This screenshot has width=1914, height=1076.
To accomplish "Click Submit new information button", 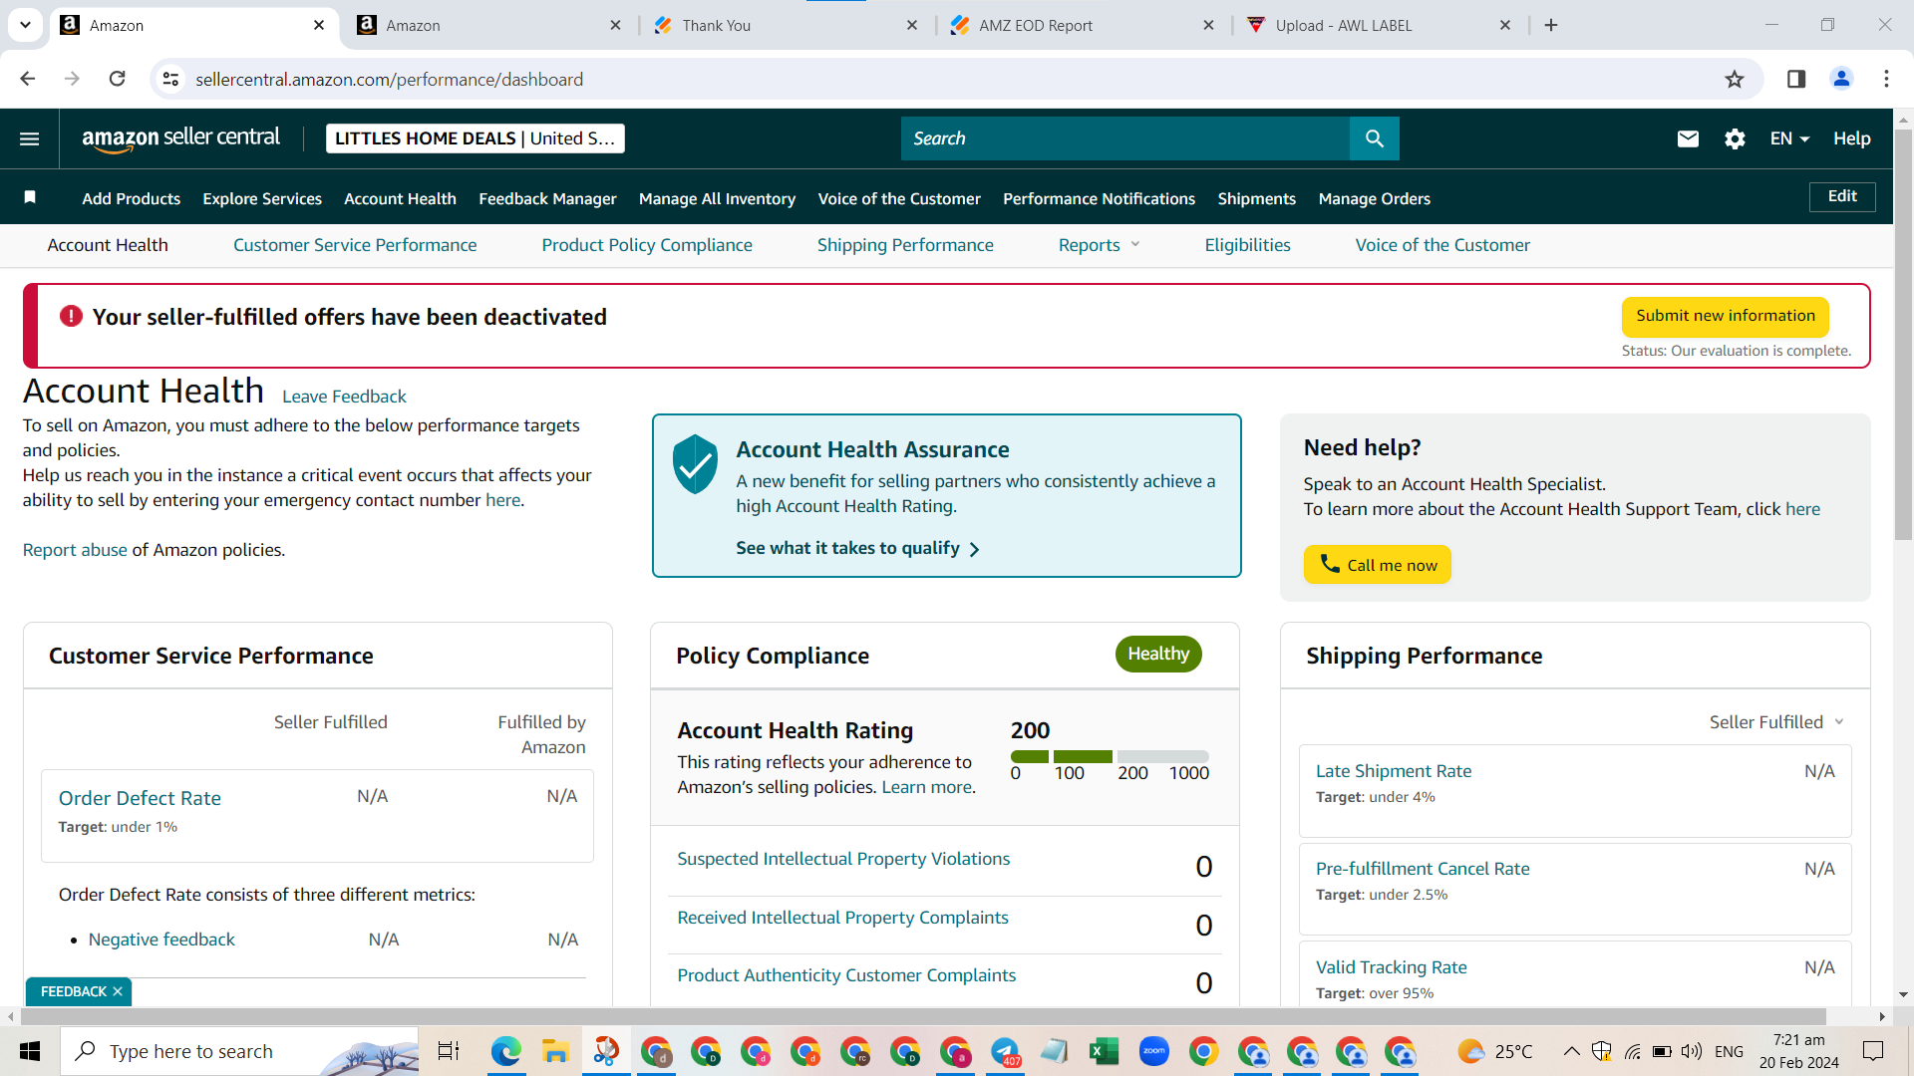I will click(x=1726, y=316).
